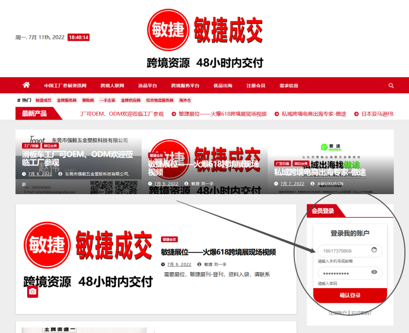409x333 pixels.
Task: Open author 东莞市强毅五金塑胶科技有限公司 on slider card
Action: 97,174
